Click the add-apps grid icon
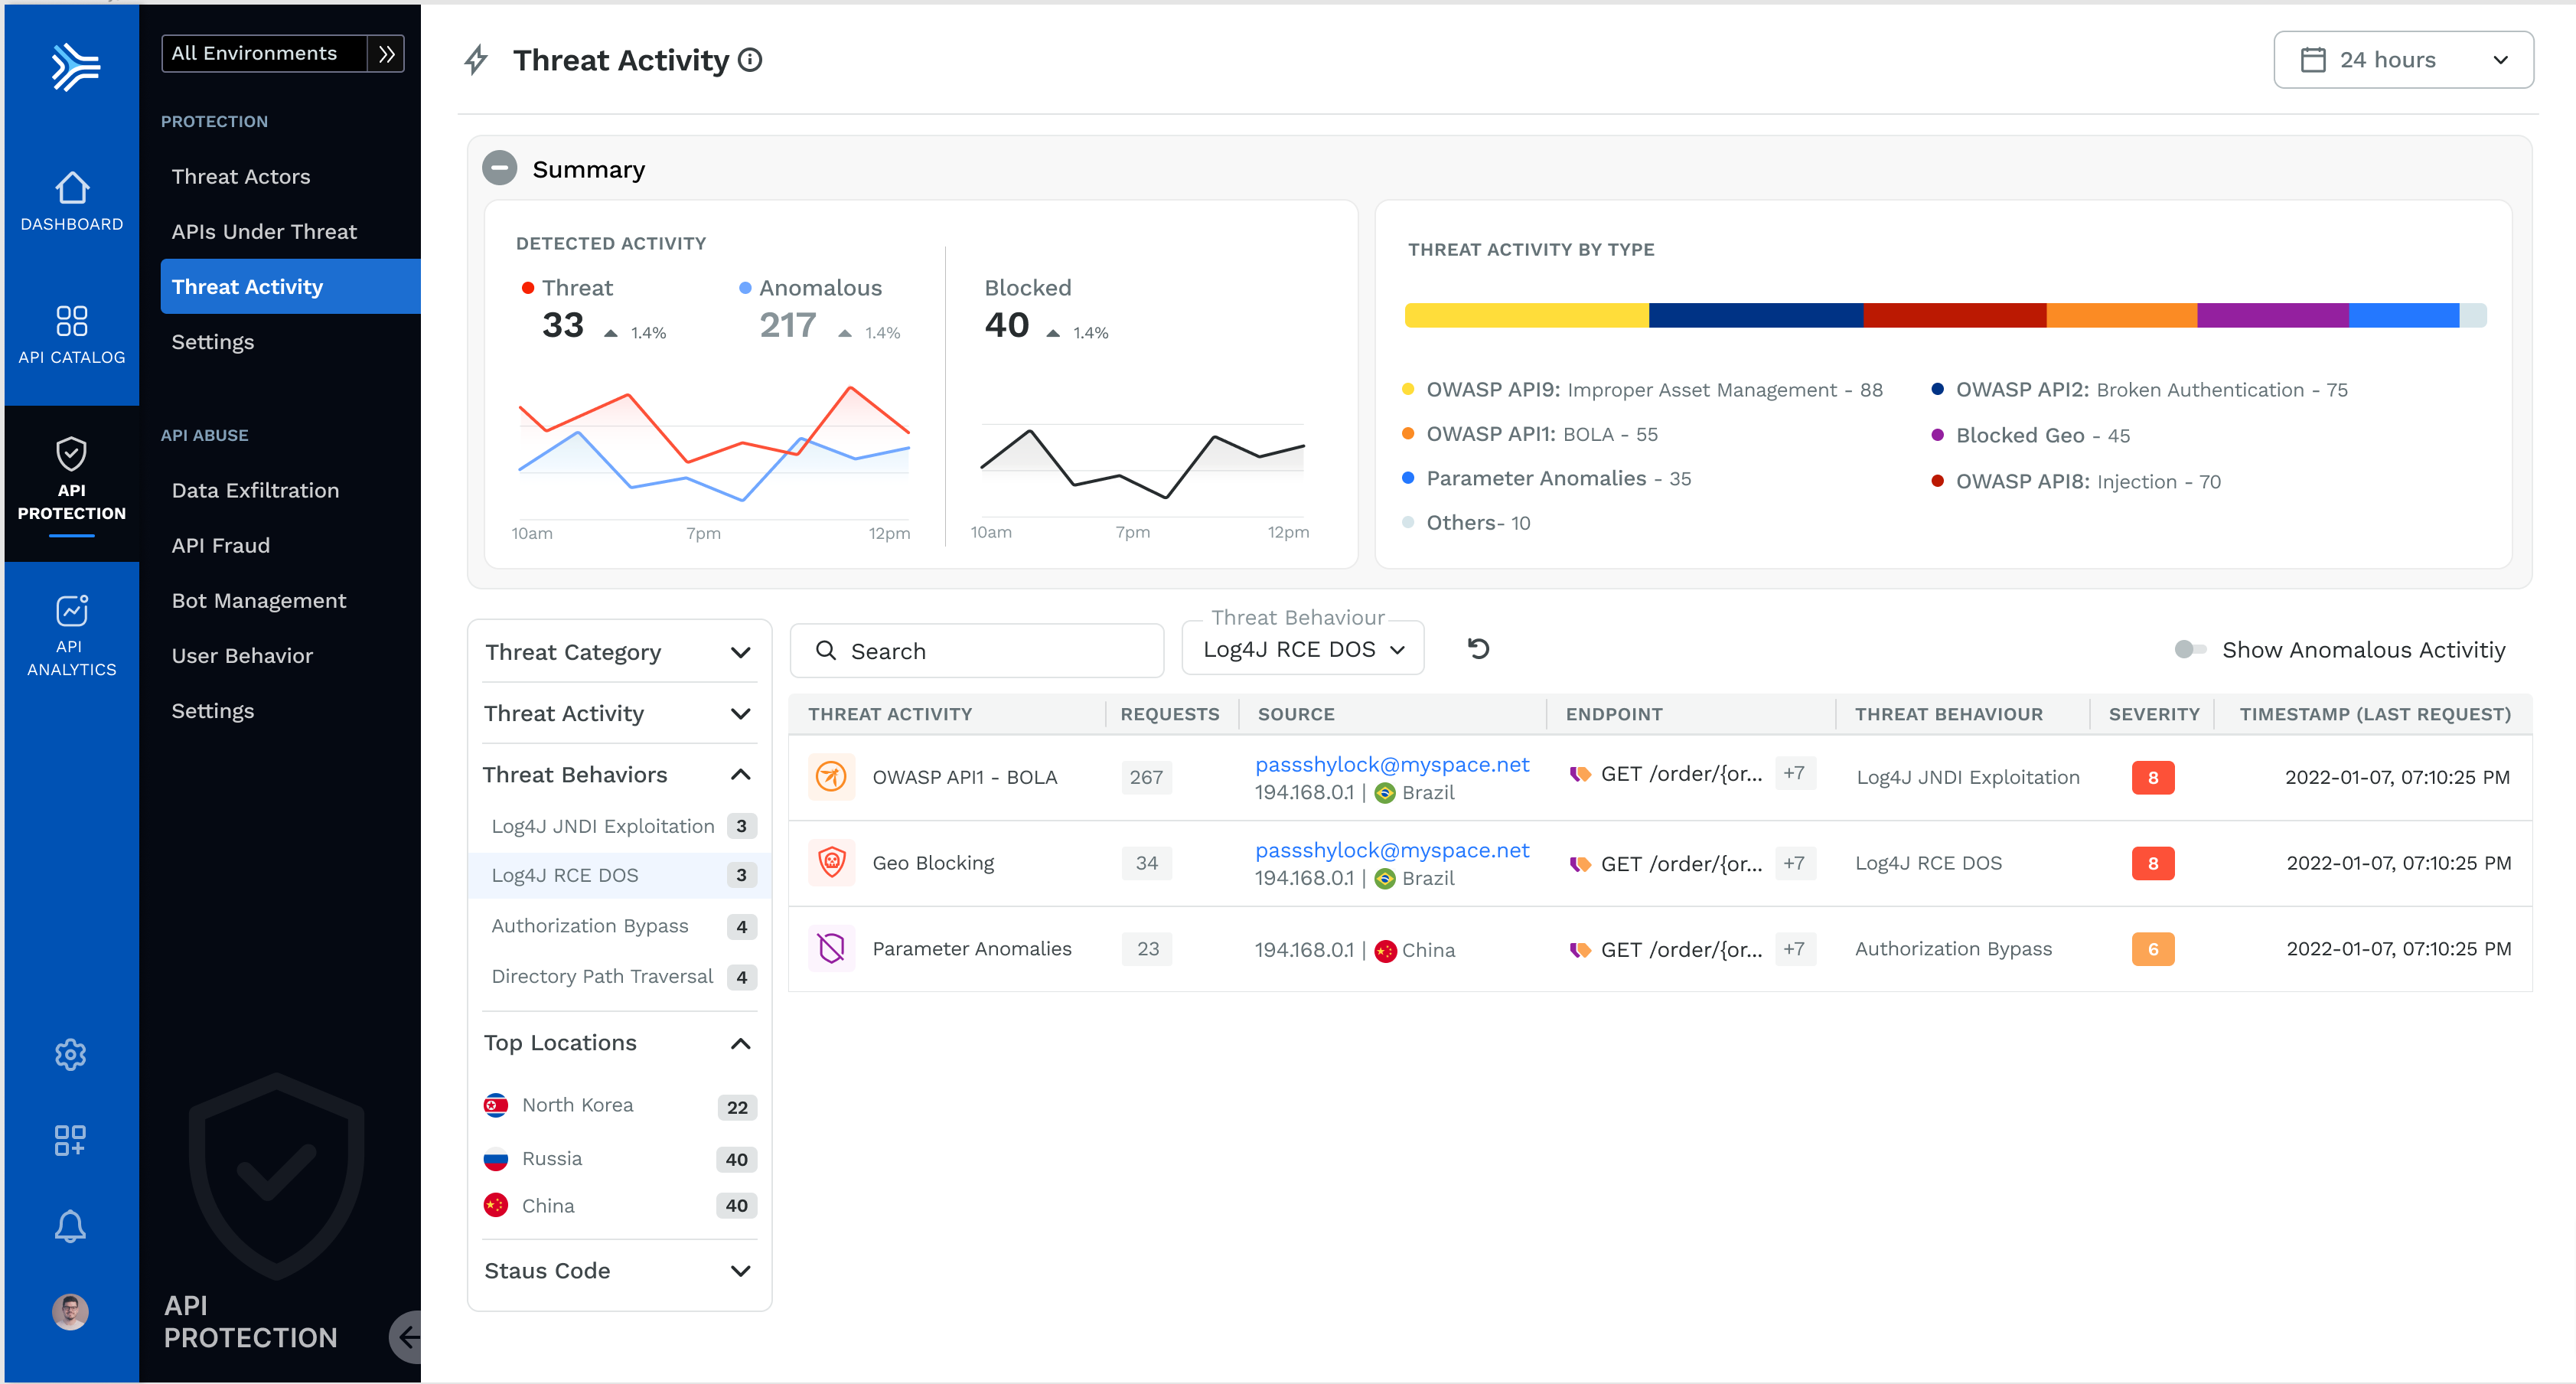Screen dimensions: 2576x1384 [70, 1140]
